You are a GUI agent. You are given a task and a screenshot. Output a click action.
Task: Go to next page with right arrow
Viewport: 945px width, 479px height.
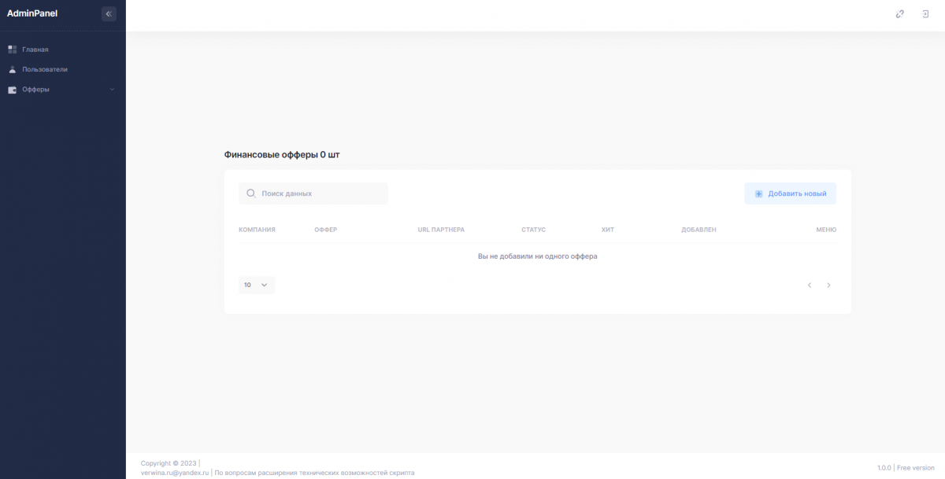(x=828, y=285)
